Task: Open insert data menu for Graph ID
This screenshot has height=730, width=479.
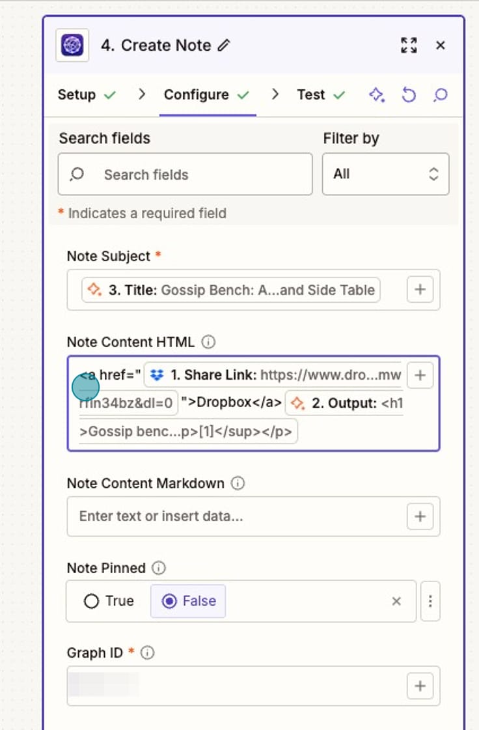Action: tap(420, 685)
